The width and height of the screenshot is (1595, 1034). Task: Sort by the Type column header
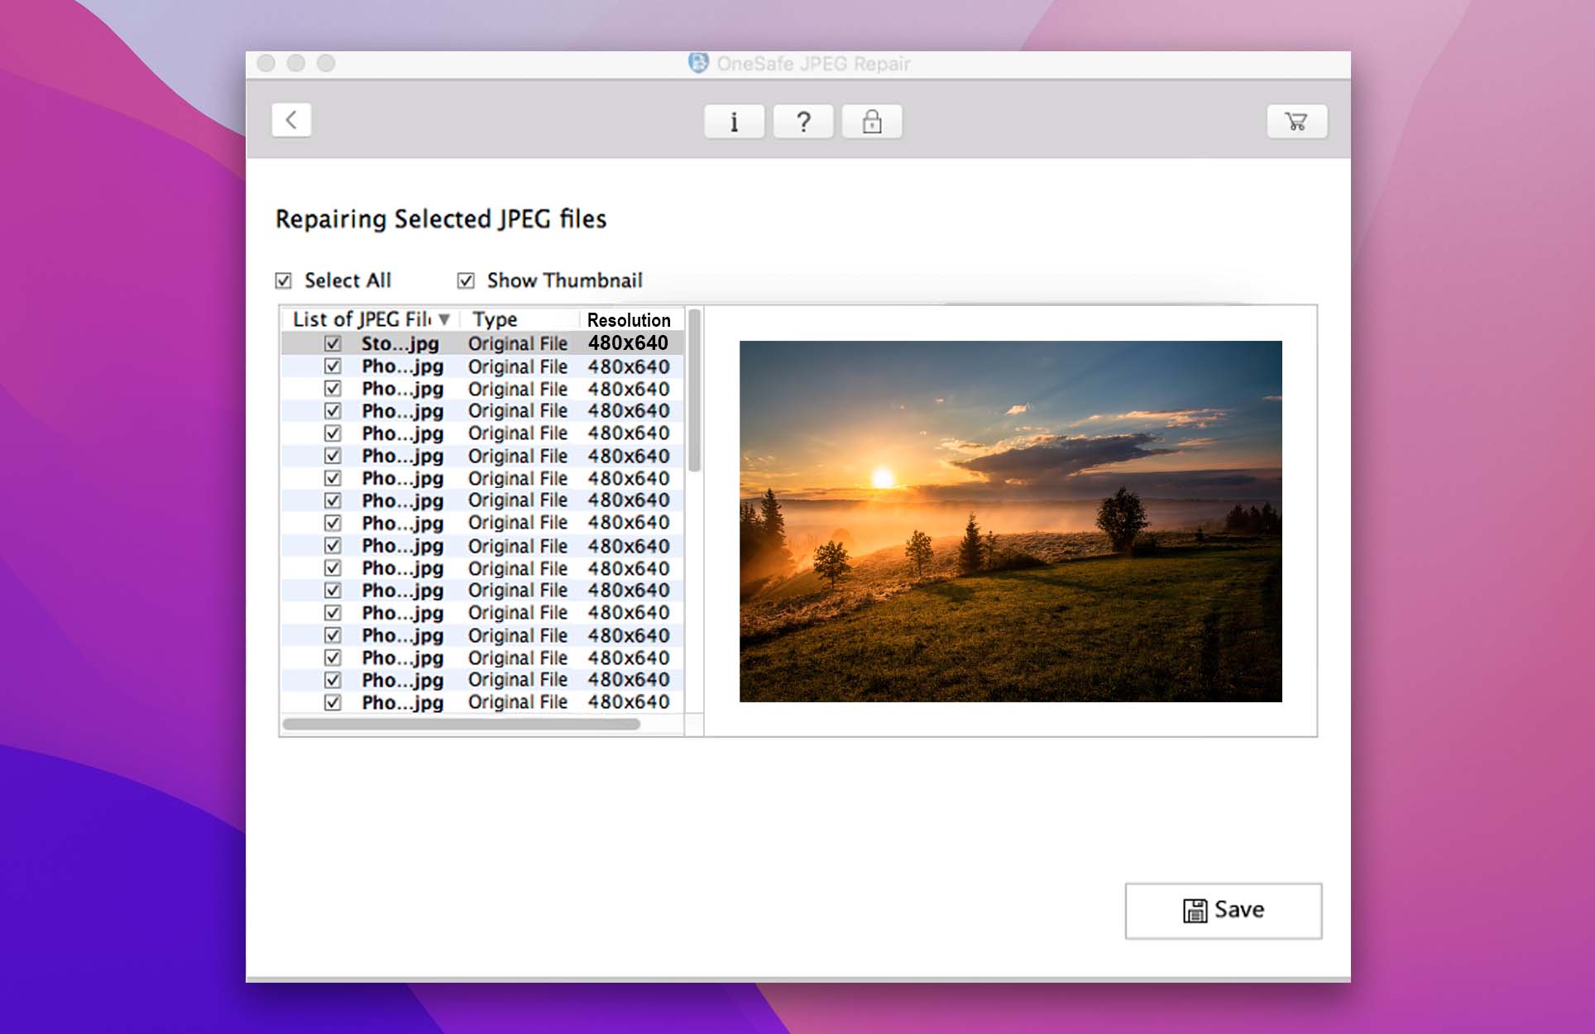pos(495,319)
